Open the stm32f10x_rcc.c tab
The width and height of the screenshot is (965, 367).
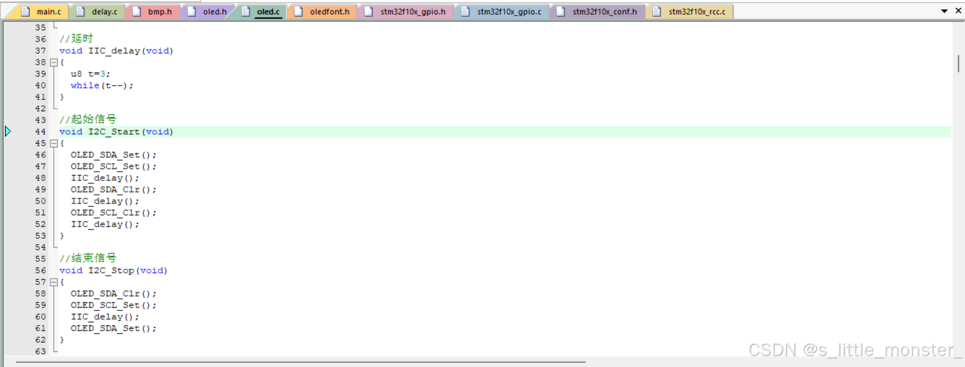pos(690,12)
